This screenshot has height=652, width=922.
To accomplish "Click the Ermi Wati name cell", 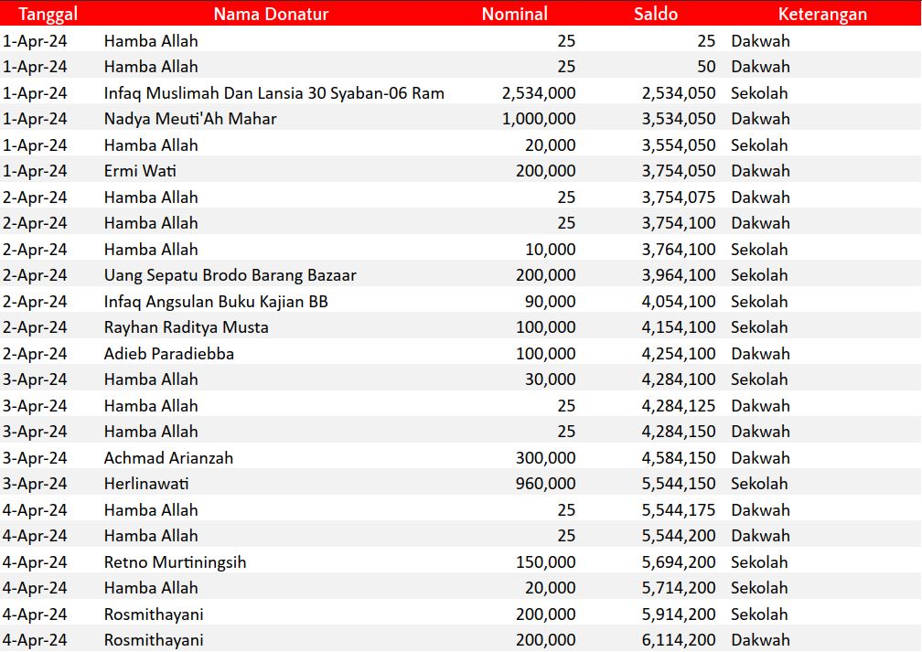I will (x=140, y=171).
